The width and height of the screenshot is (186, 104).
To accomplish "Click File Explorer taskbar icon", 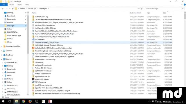I will [x=17, y=101].
